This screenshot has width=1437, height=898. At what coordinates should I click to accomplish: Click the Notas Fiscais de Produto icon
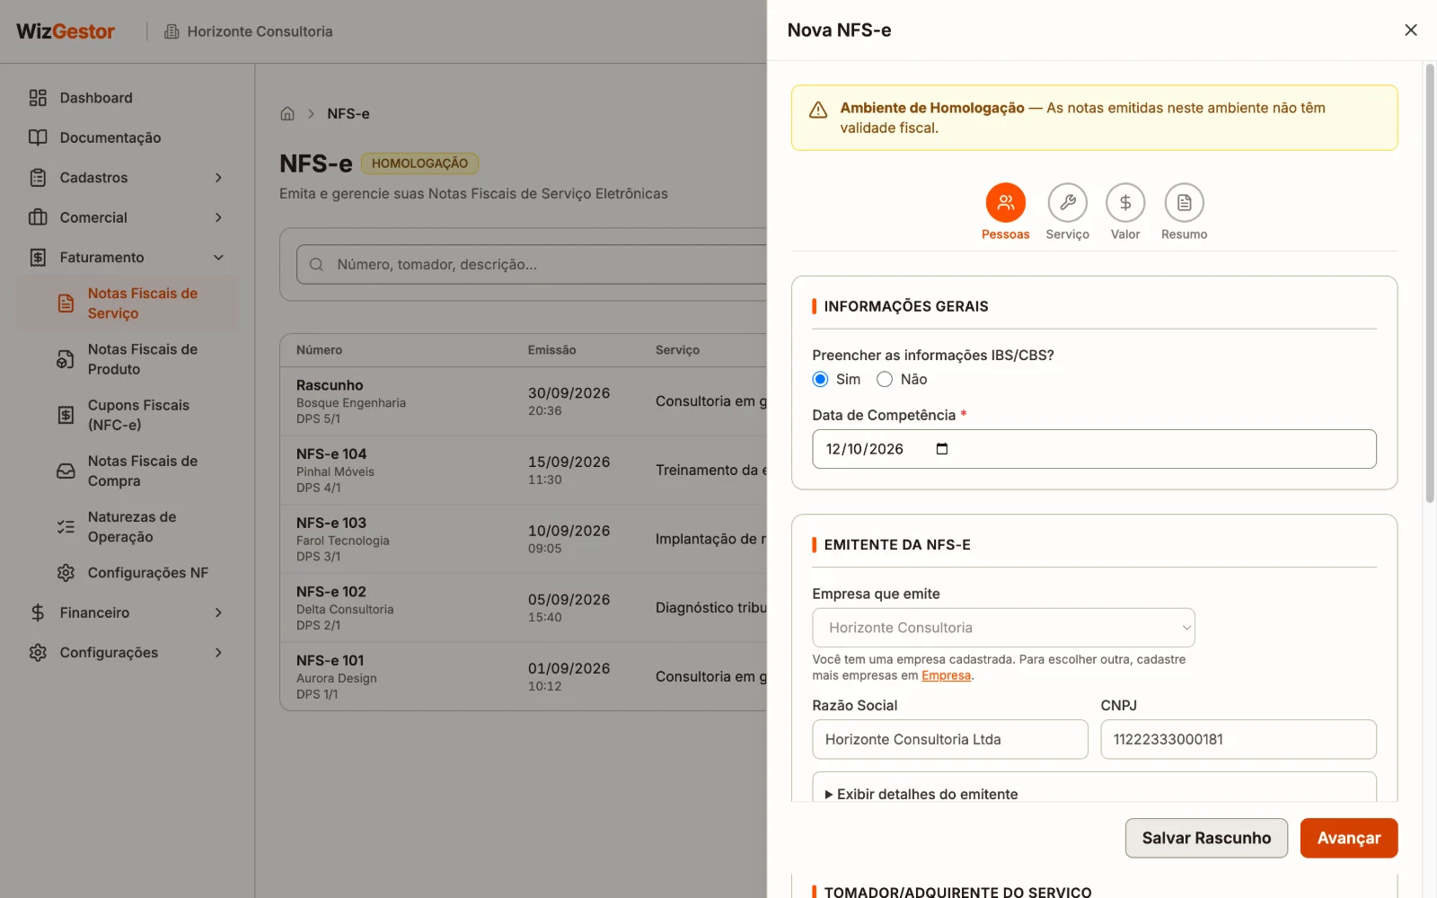[66, 359]
